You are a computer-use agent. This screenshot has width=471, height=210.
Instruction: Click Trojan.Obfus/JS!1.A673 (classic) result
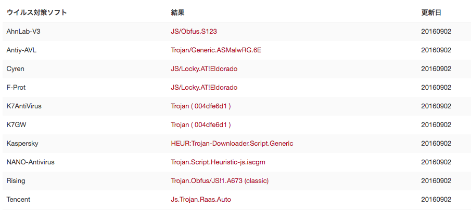pos(220,181)
